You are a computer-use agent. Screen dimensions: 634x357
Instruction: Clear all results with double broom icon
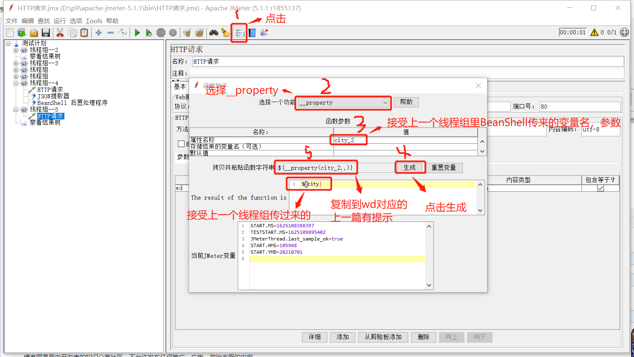(x=199, y=33)
